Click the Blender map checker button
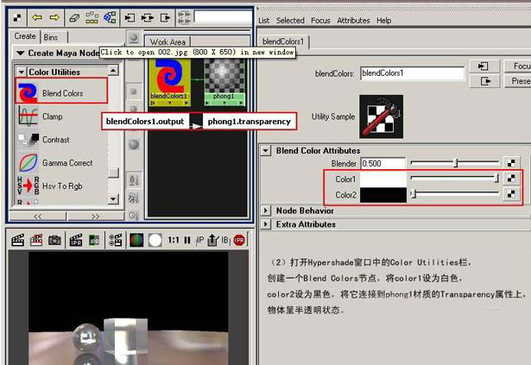Image resolution: width=531 pixels, height=365 pixels. pos(511,163)
